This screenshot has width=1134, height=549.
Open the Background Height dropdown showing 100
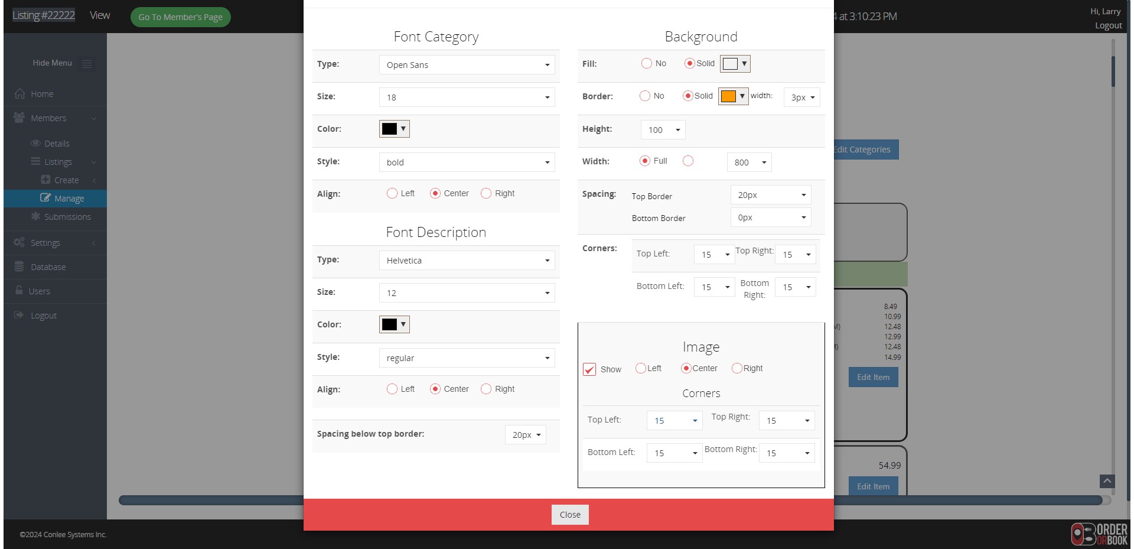[663, 130]
